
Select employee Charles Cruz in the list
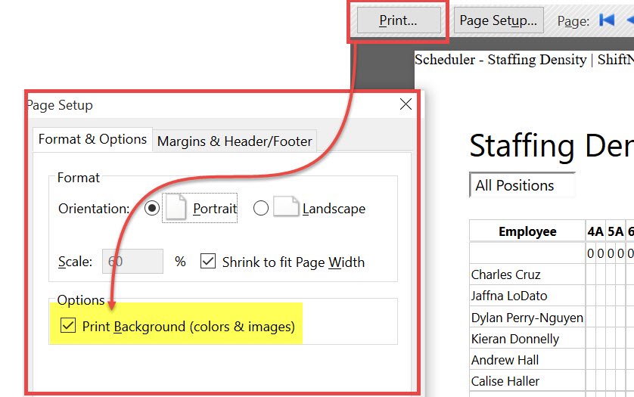(x=505, y=274)
